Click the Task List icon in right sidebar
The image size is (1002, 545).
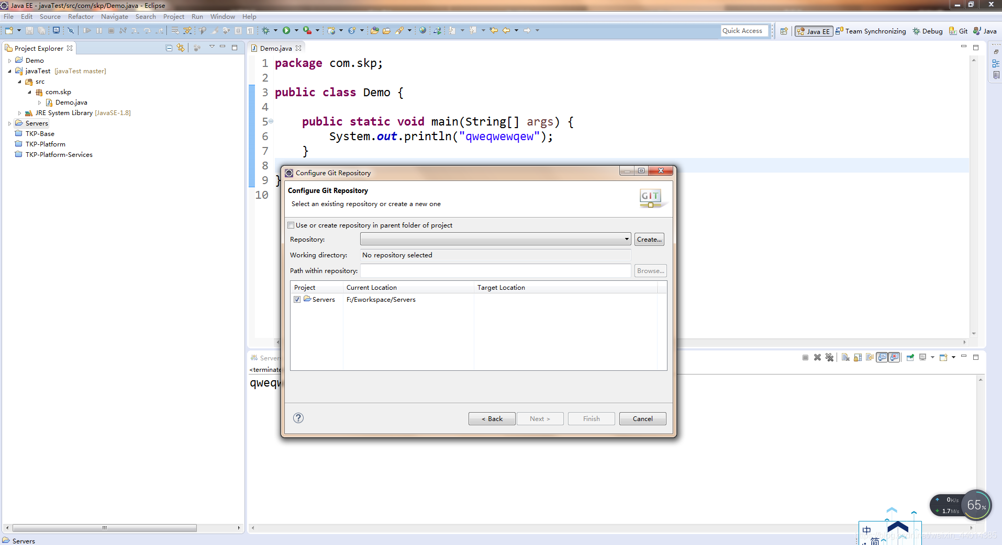pos(996,75)
